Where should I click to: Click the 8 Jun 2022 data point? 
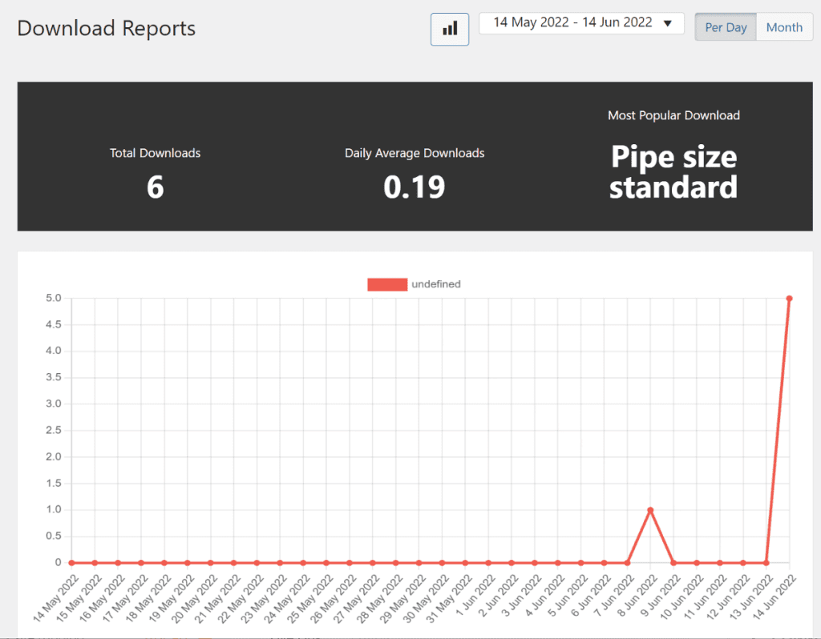click(650, 510)
